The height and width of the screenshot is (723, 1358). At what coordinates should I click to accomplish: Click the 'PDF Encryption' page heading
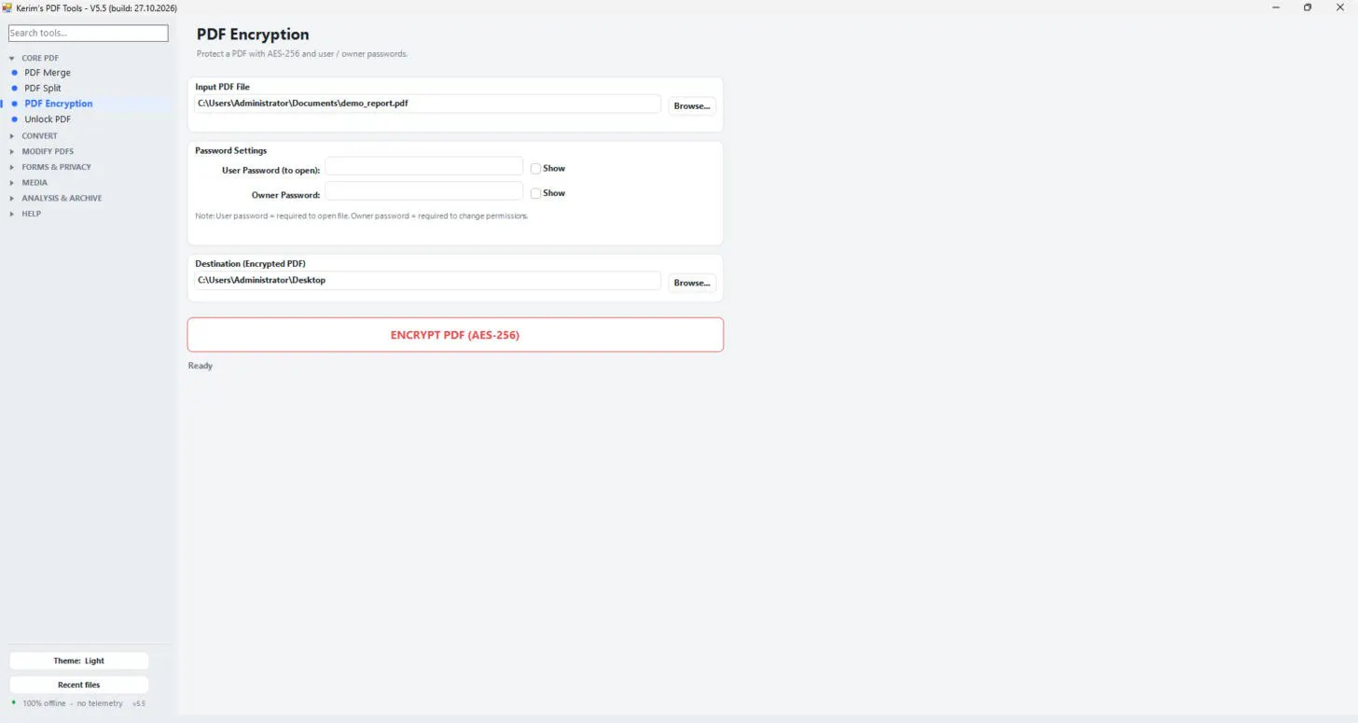pyautogui.click(x=253, y=35)
